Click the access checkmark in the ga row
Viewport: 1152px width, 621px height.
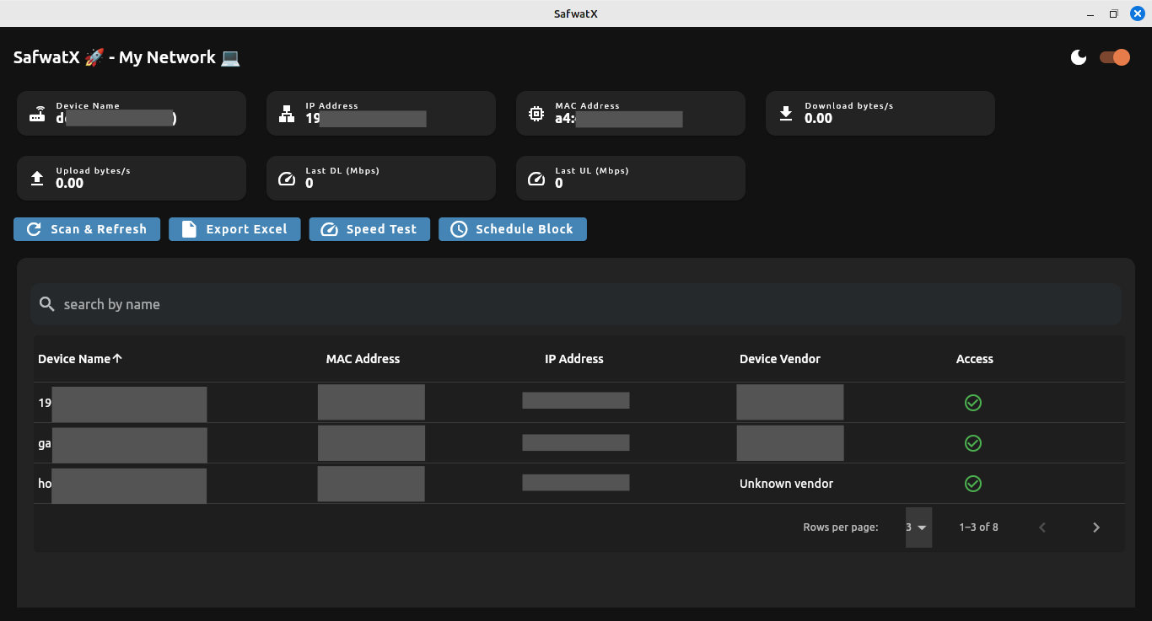click(972, 443)
